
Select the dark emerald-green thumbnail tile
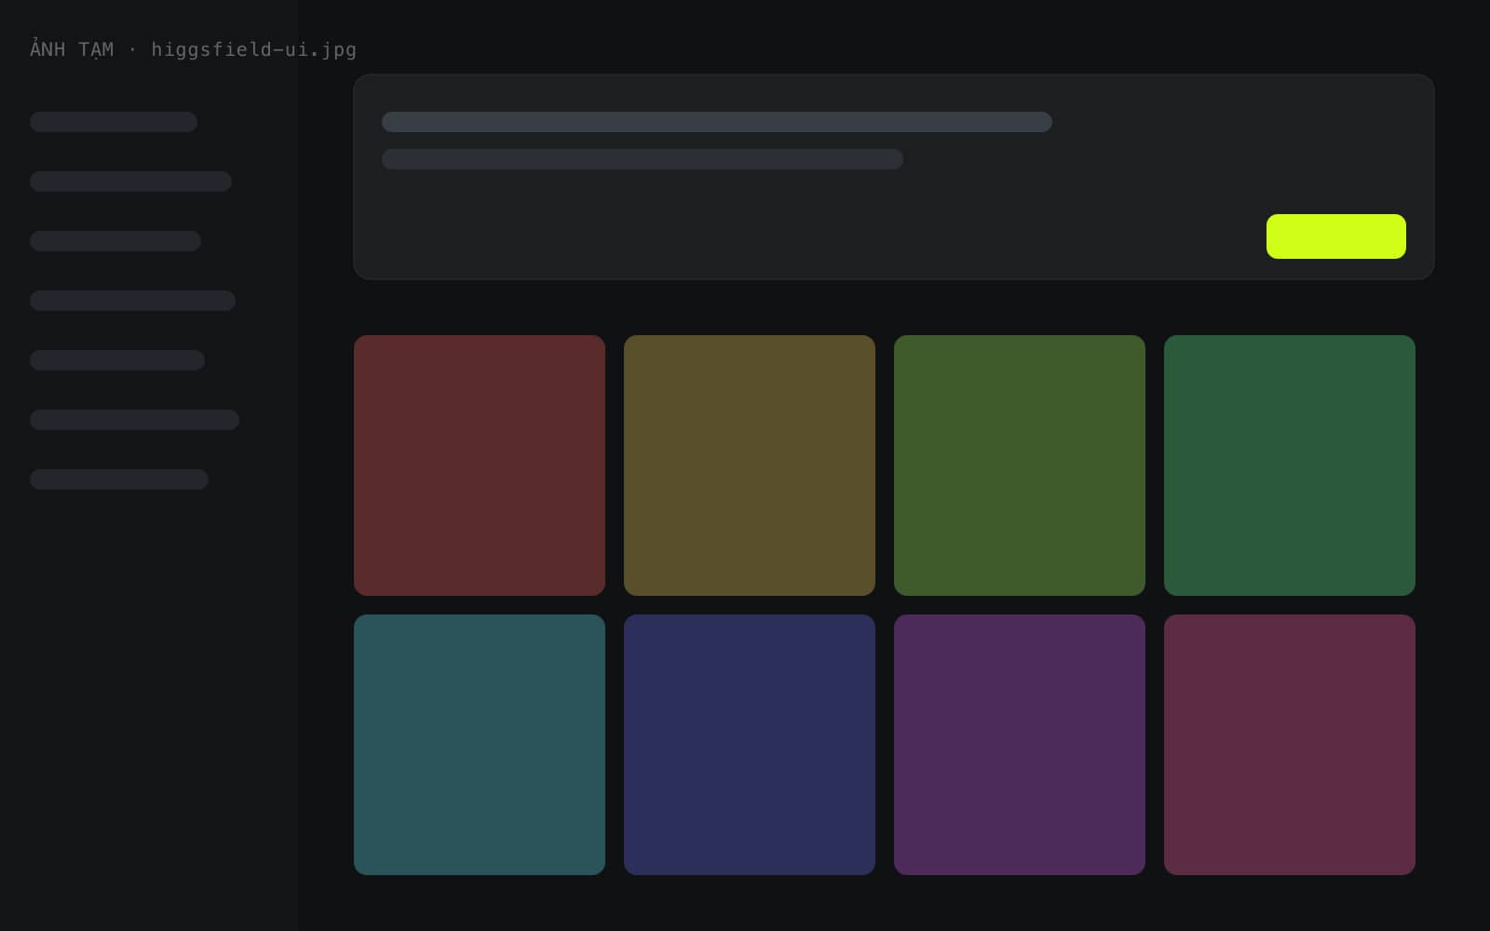click(1290, 465)
